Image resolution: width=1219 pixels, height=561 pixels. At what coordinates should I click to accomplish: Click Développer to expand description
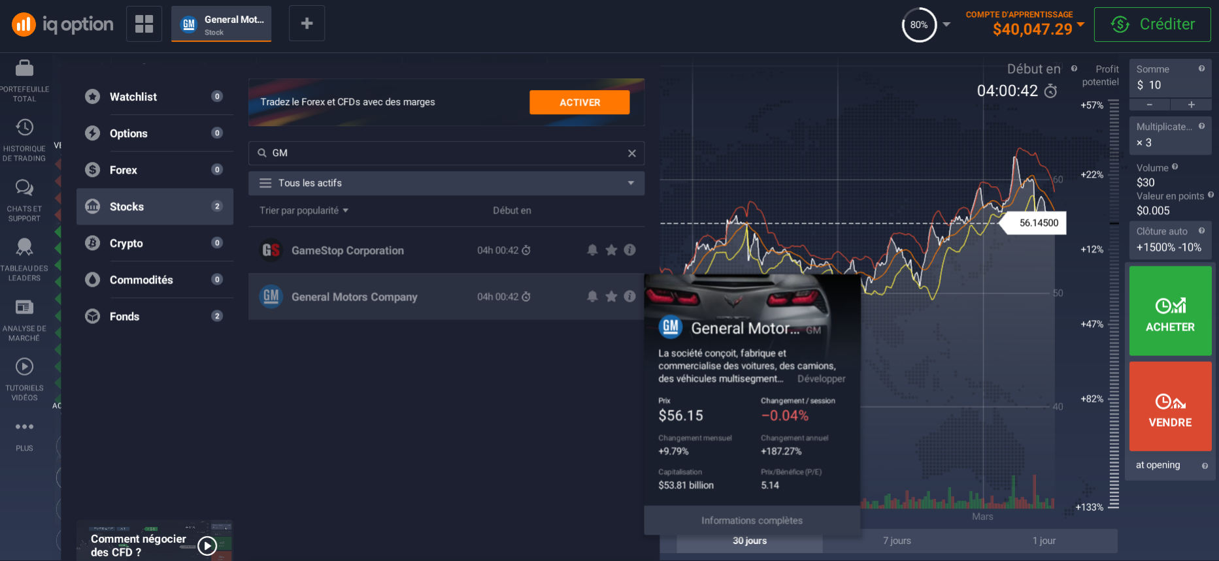821,379
